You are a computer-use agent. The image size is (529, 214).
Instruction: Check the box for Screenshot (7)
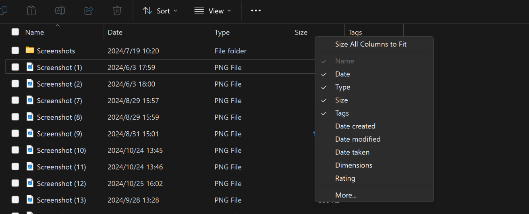(15, 100)
